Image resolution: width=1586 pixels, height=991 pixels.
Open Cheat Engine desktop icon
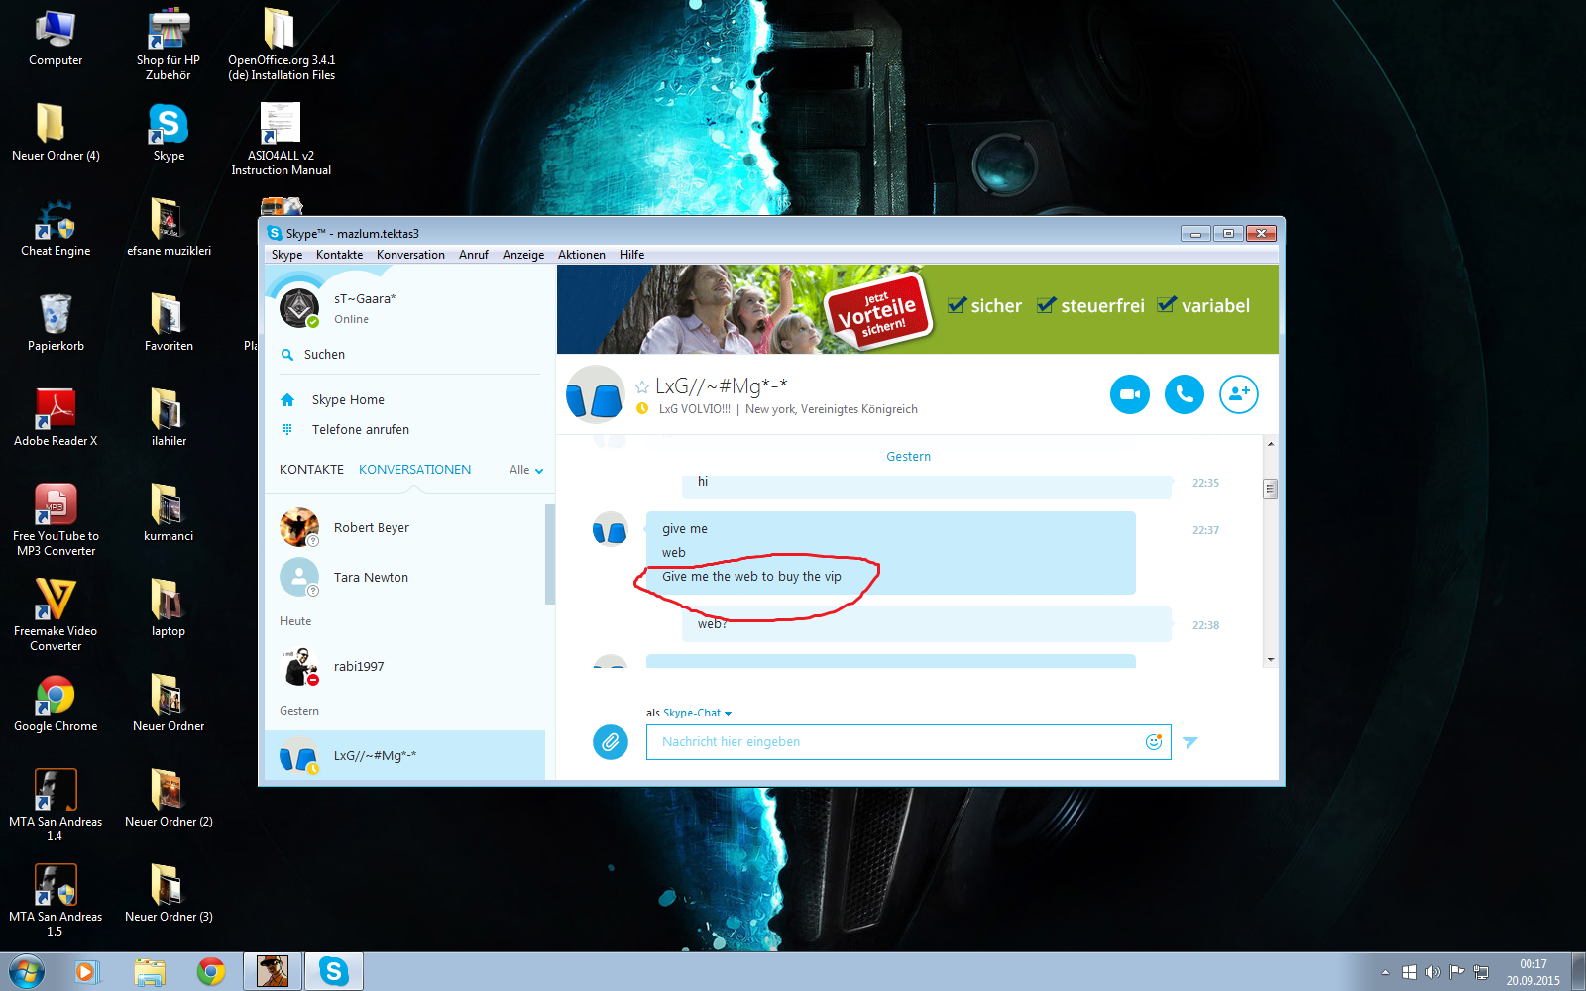point(56,228)
